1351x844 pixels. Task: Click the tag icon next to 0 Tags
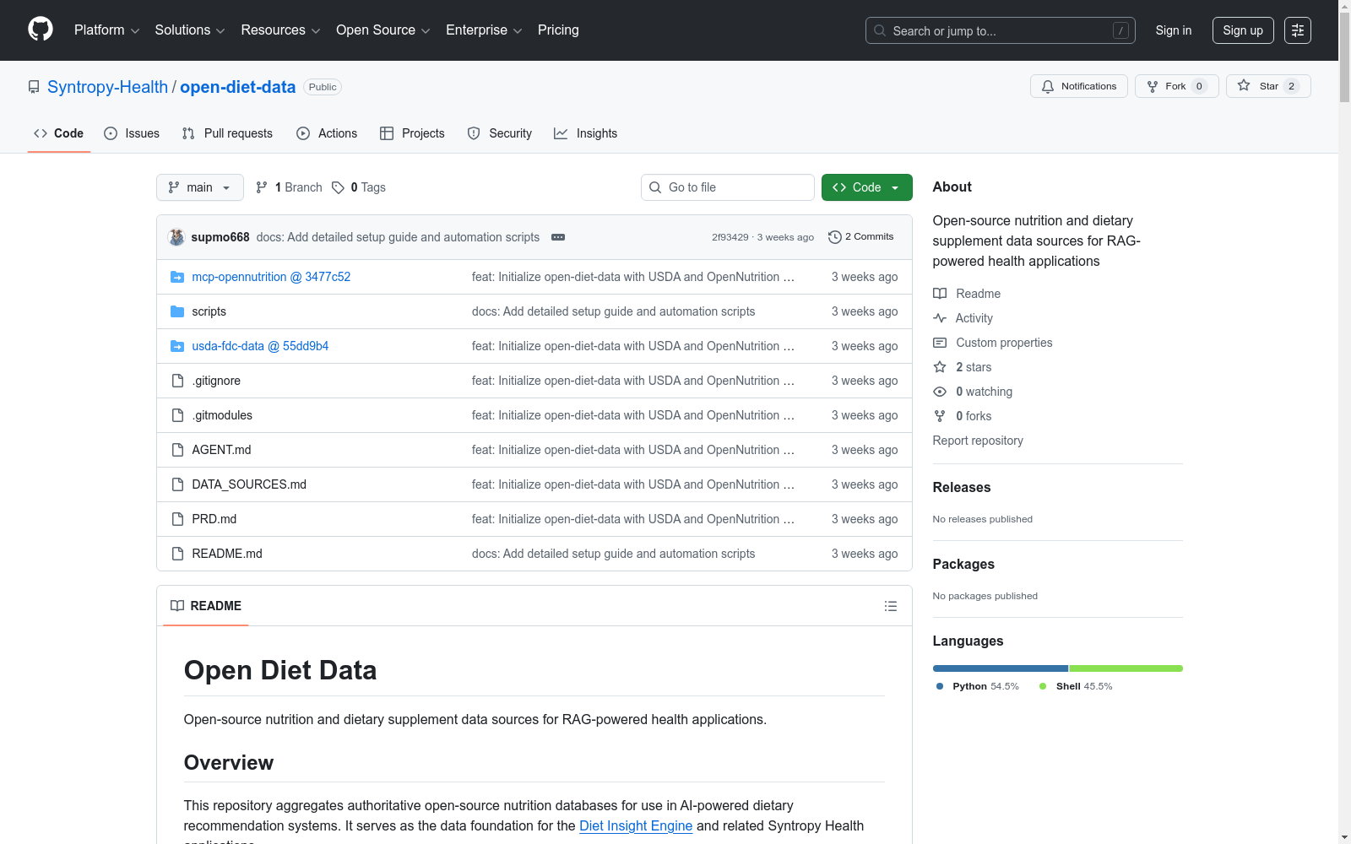[338, 187]
